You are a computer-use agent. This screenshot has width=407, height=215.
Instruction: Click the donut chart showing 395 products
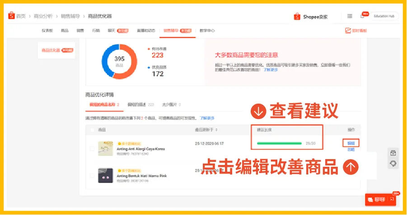(x=119, y=62)
